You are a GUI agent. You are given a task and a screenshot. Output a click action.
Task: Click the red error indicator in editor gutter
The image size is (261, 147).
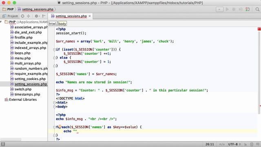[x=259, y=29]
